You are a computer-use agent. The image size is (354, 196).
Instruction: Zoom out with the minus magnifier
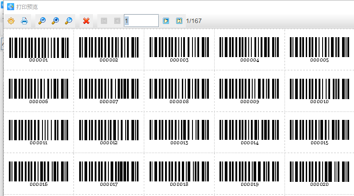(42, 21)
